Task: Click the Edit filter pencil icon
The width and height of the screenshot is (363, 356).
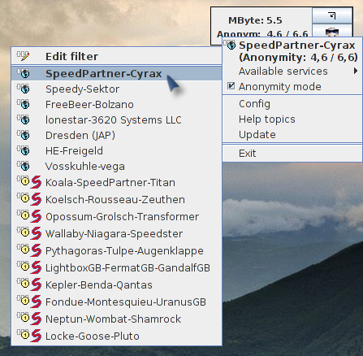Action: pyautogui.click(x=24, y=56)
